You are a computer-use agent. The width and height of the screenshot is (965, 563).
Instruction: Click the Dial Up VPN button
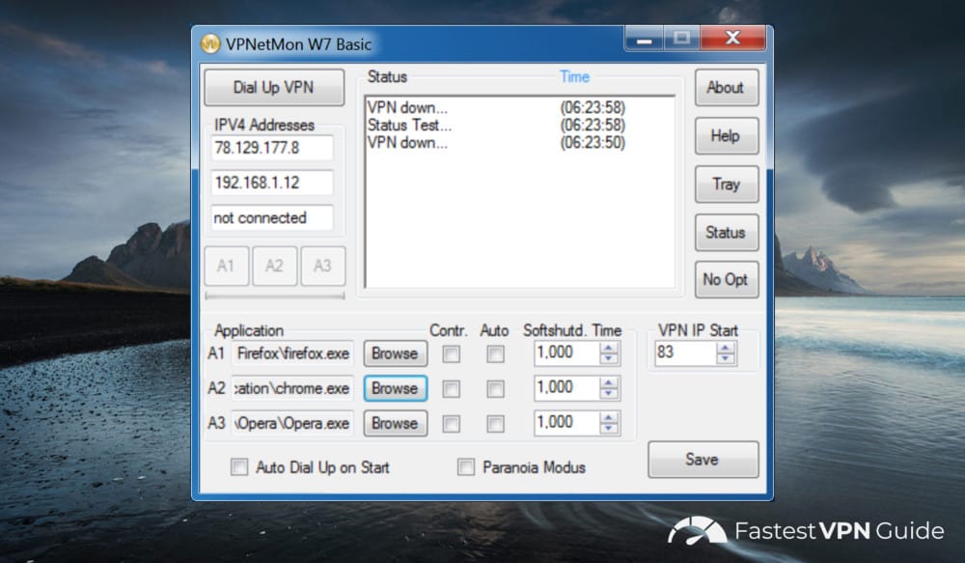point(274,88)
